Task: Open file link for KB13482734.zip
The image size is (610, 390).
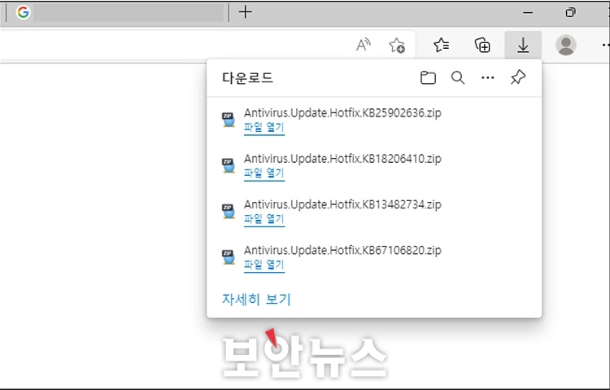Action: pos(264,219)
